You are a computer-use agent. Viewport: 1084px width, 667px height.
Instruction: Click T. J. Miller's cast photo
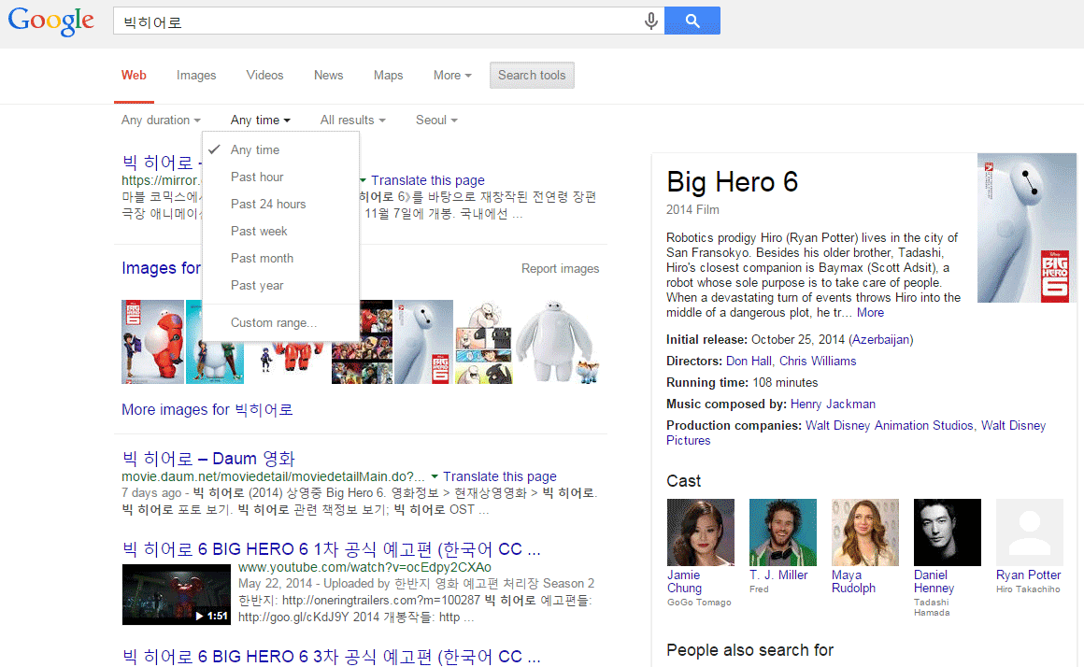[x=782, y=532]
